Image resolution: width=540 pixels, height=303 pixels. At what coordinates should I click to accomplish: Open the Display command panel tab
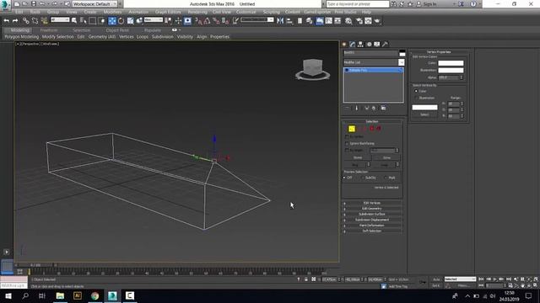pyautogui.click(x=377, y=45)
